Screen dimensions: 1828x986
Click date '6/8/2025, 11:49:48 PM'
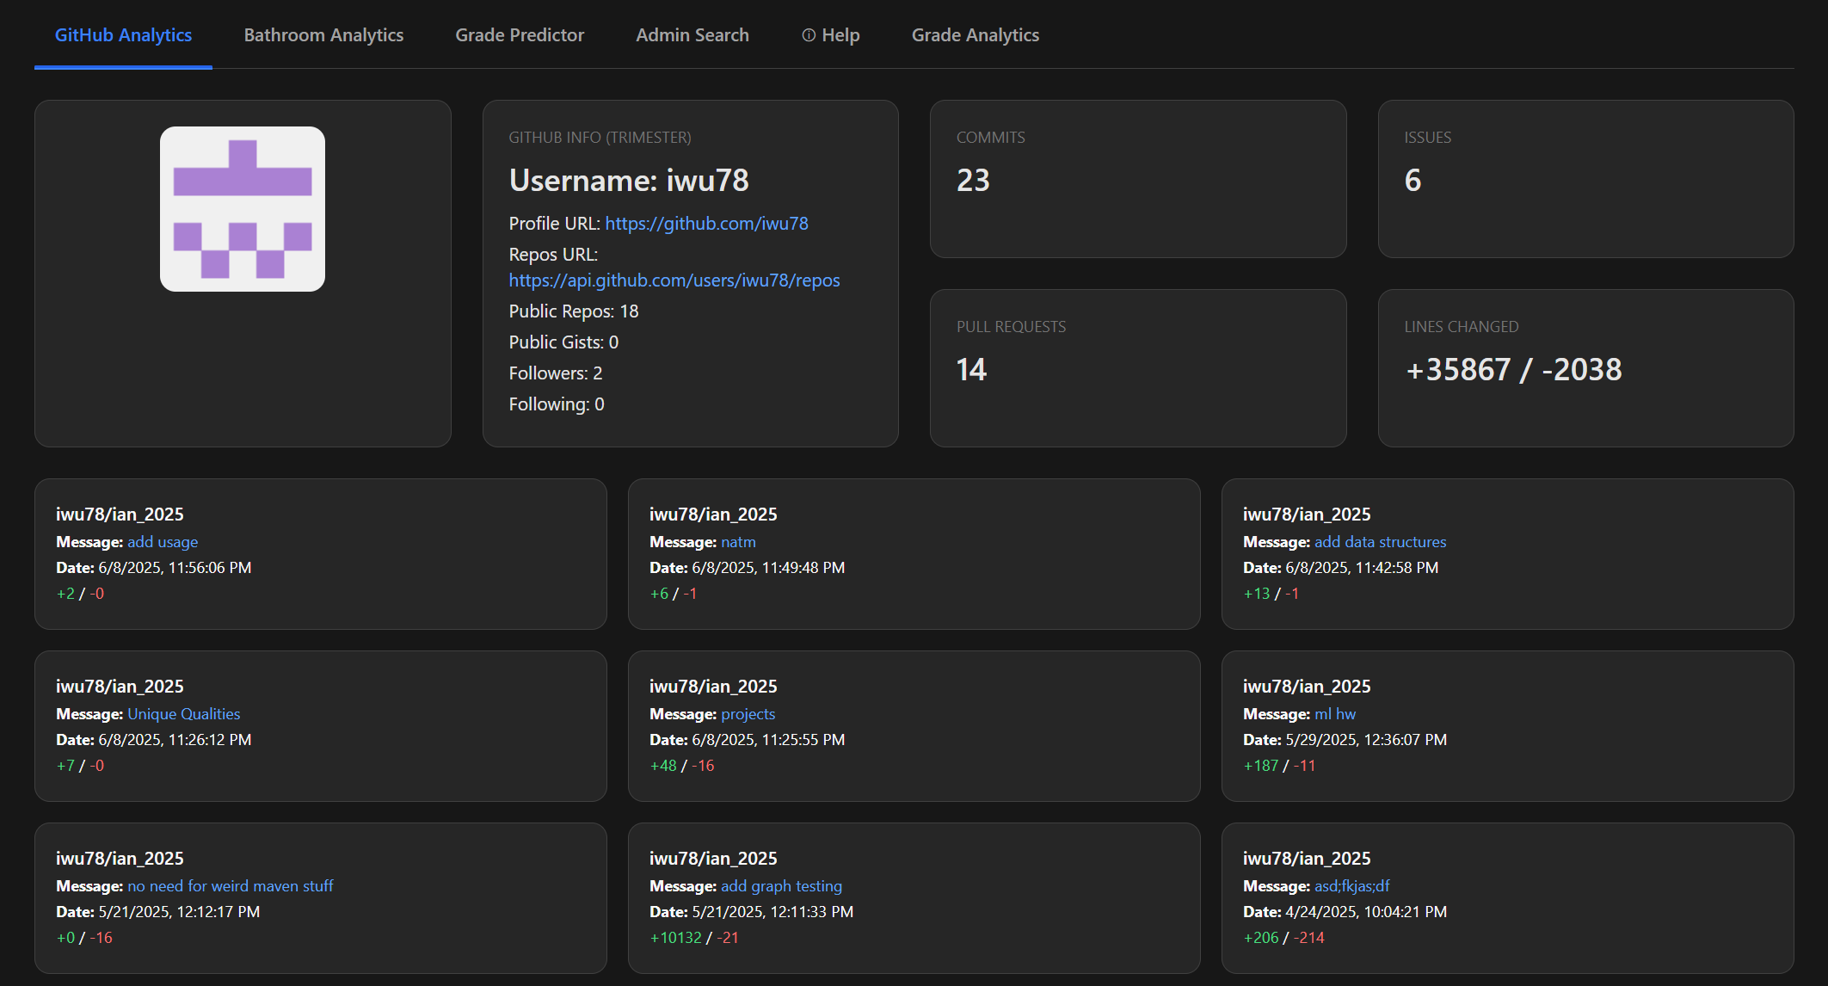point(768,568)
